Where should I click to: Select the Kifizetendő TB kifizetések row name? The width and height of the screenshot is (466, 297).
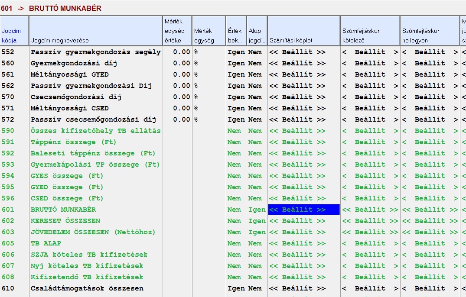tap(87, 277)
